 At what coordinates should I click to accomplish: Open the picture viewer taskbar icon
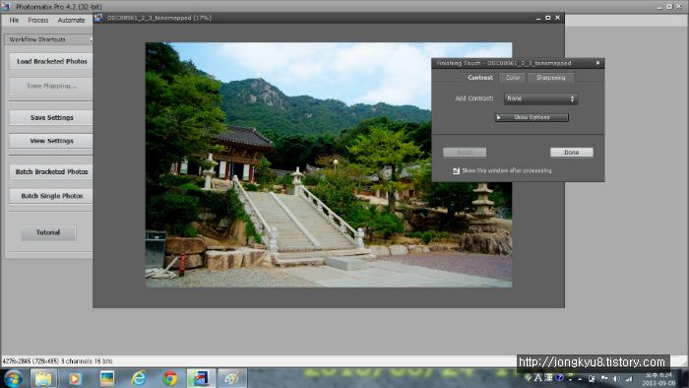[x=106, y=378]
